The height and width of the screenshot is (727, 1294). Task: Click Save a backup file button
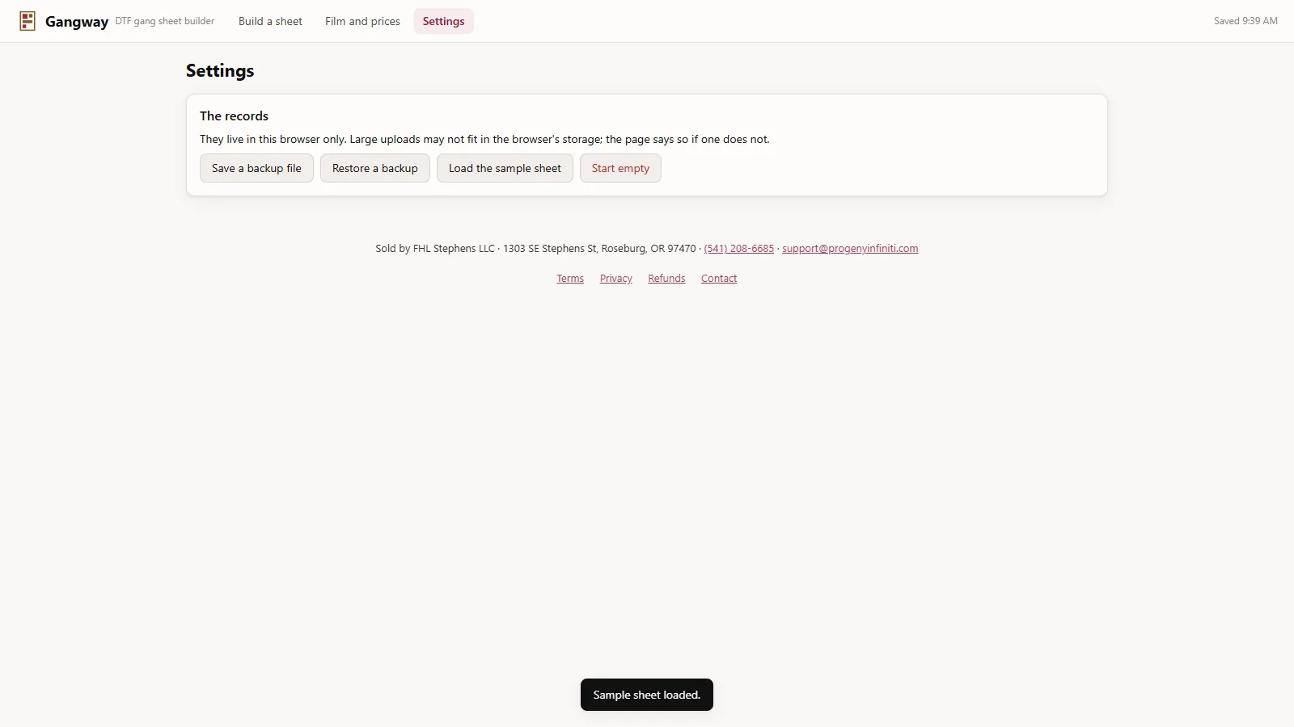coord(256,168)
